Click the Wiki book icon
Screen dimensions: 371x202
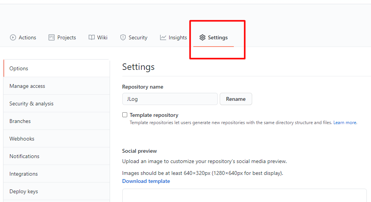92,37
